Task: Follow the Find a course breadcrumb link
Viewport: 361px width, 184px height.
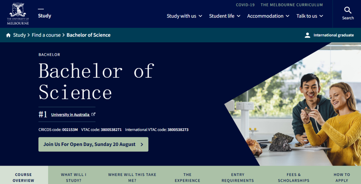Action: (x=46, y=35)
